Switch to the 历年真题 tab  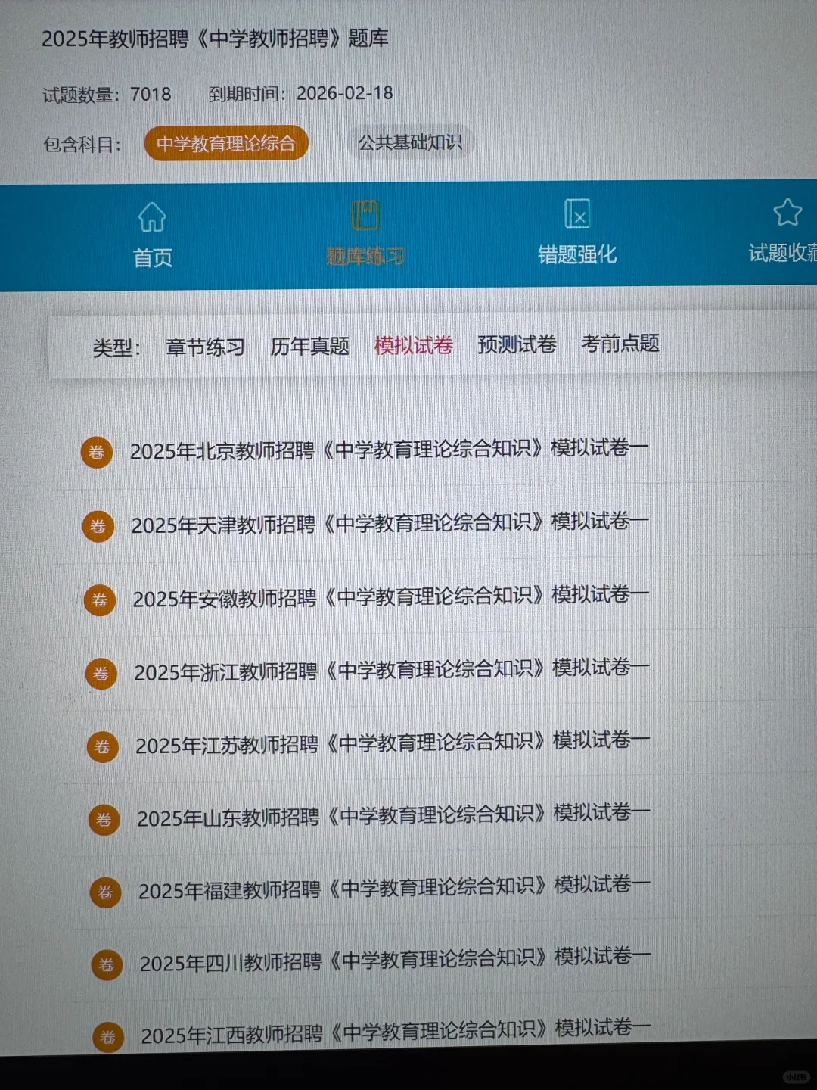309,346
